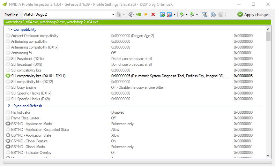Viewport: 275px width, 166px height.
Task: Toggle the show customized settings filter
Action: pos(204,14)
